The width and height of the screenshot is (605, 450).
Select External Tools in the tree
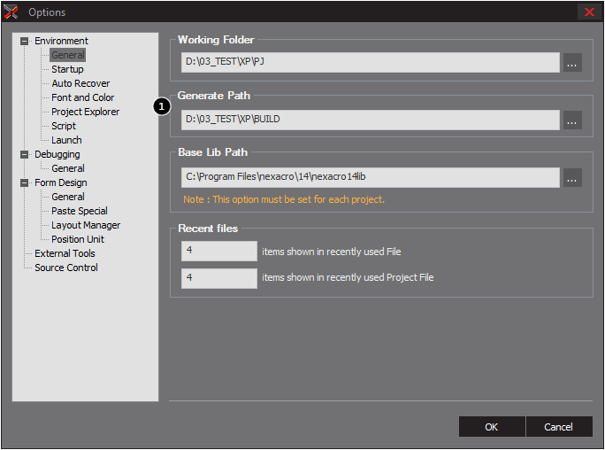click(65, 253)
